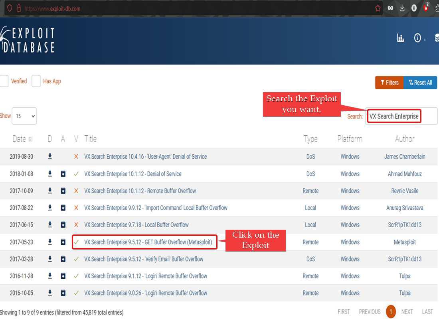Click the PREVIOUS pagination link
Image resolution: width=439 pixels, height=319 pixels.
[x=370, y=312]
